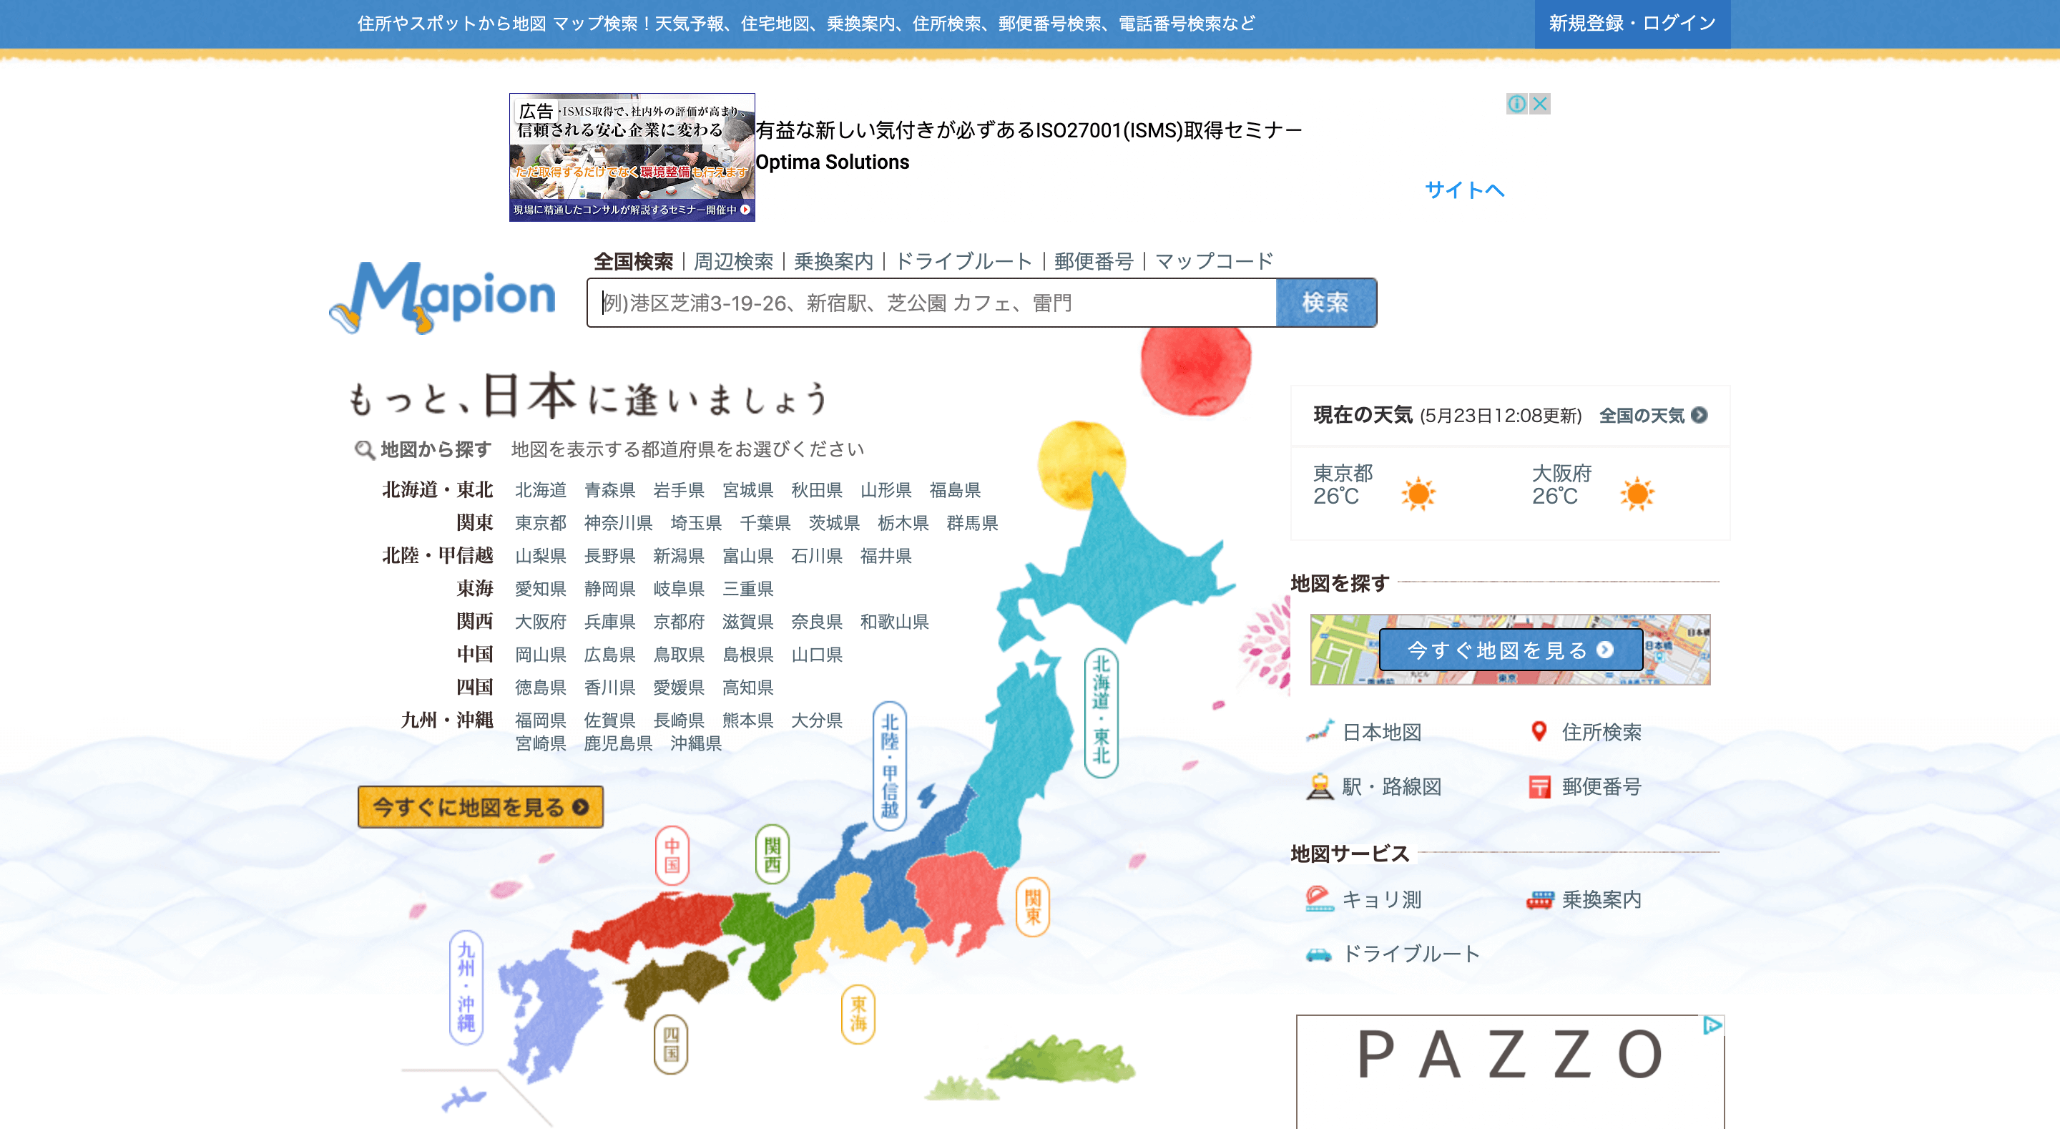Select the 関西 map region label
Screen dimensions: 2060x1129
(772, 854)
